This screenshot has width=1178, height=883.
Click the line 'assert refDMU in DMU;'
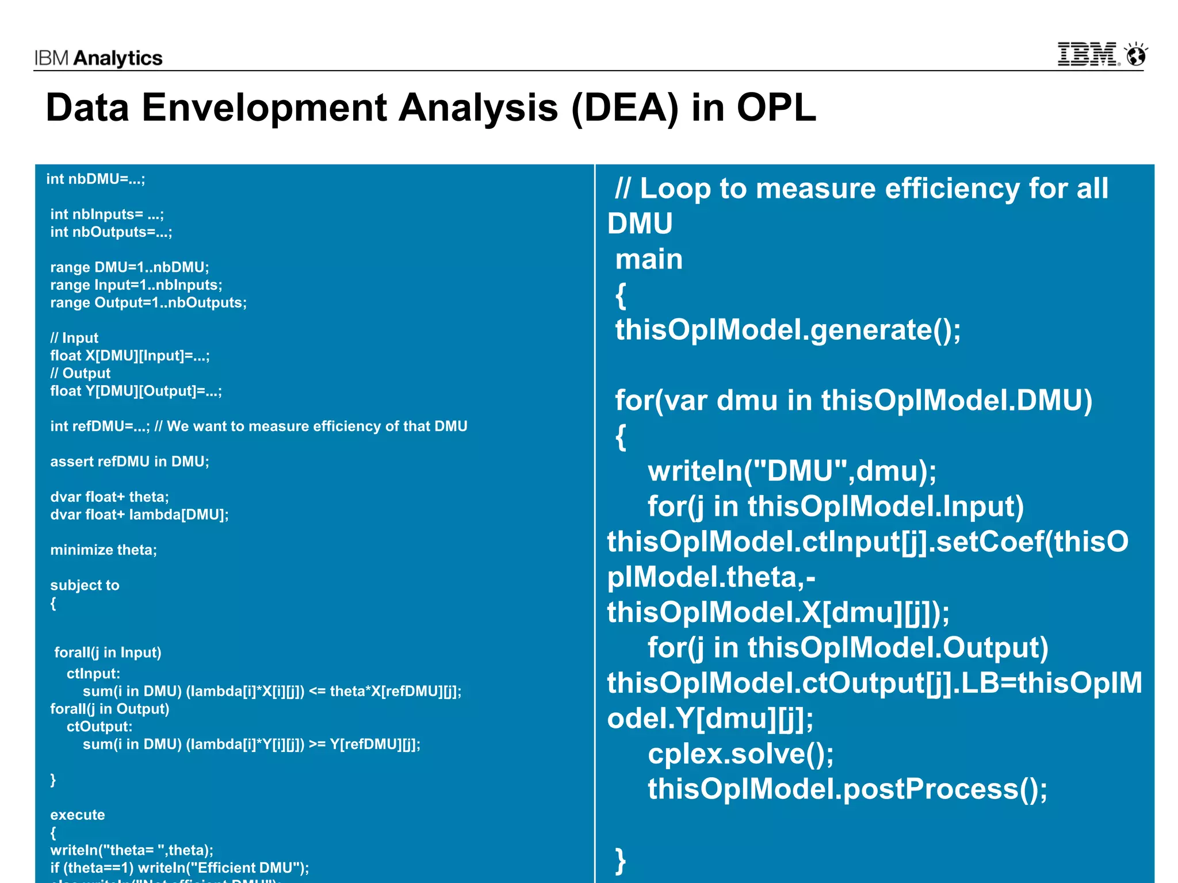point(130,462)
